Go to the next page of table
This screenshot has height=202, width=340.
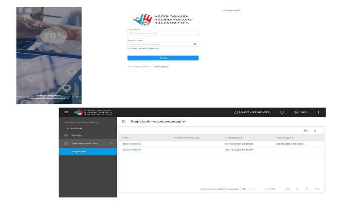click(306, 189)
